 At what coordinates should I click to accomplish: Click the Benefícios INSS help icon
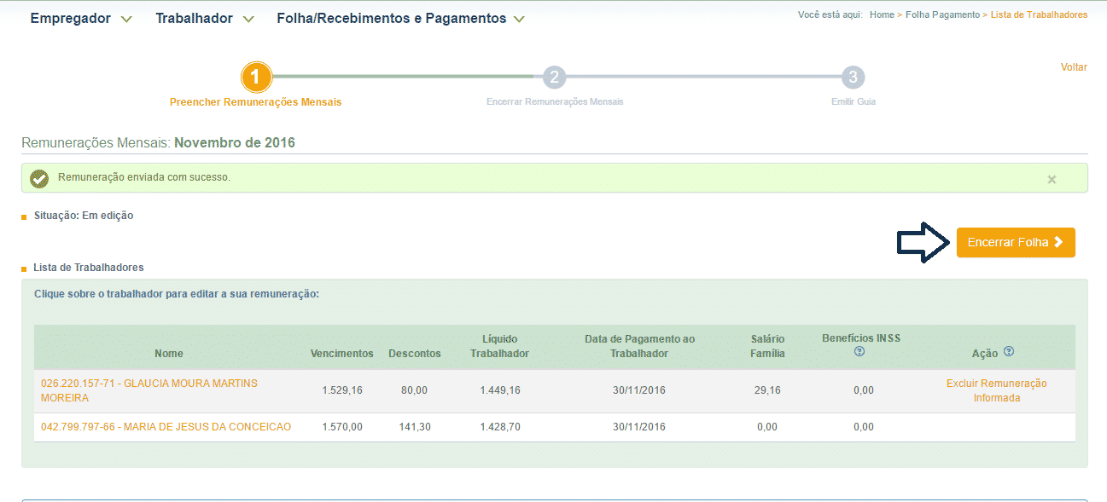click(x=859, y=351)
